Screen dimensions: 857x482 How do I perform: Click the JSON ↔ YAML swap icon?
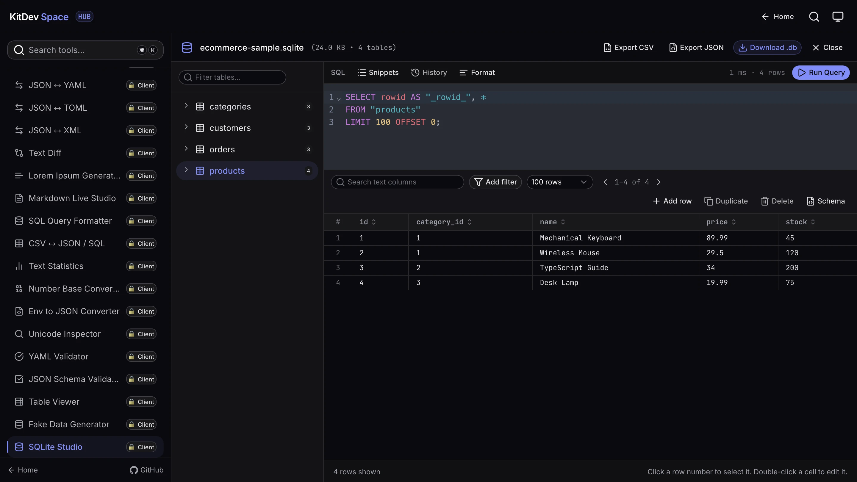point(19,85)
